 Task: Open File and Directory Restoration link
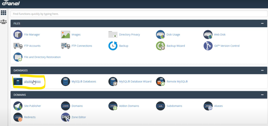click(42, 57)
